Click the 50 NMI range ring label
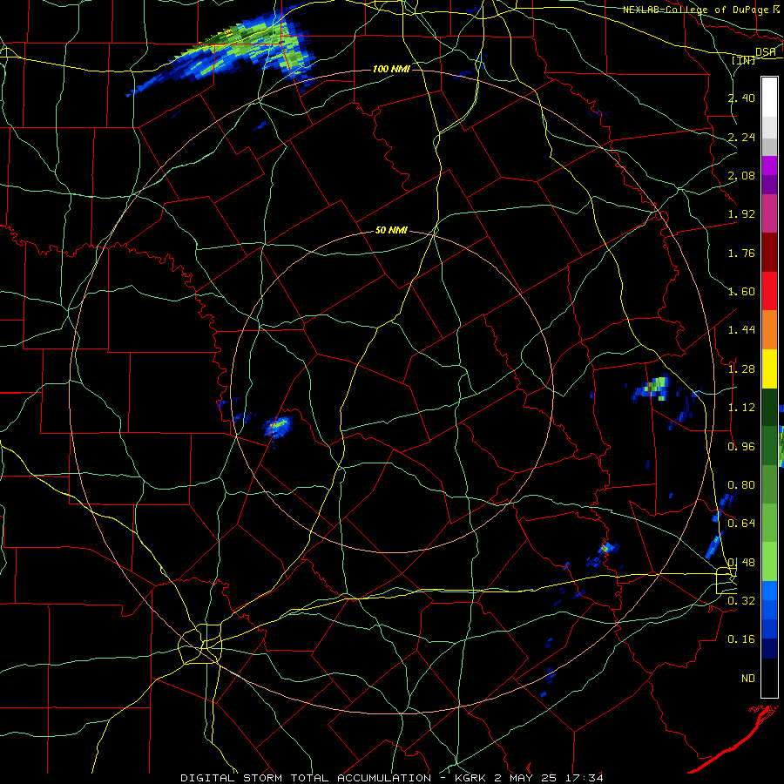784x784 pixels. [391, 231]
